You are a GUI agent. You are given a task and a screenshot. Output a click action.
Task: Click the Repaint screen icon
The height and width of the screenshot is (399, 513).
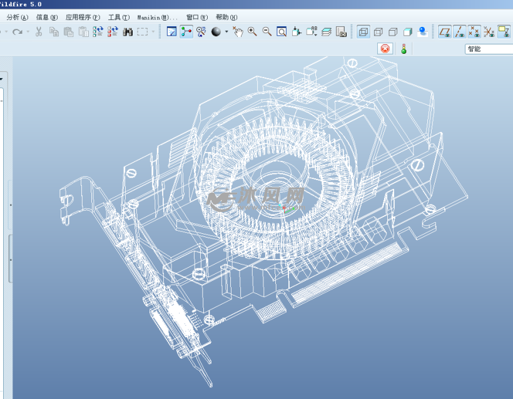point(171,31)
